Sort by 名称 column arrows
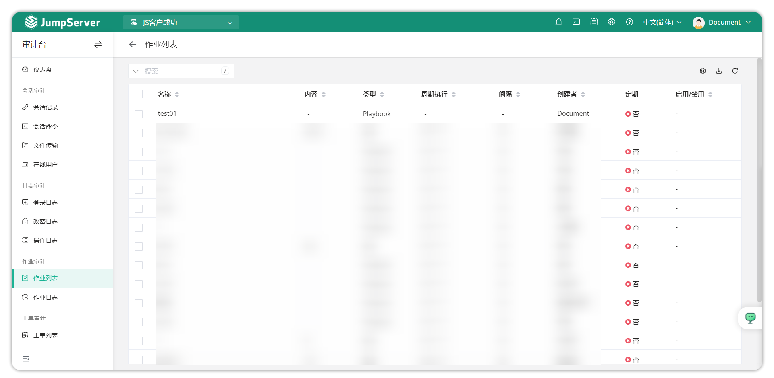The height and width of the screenshot is (378, 774). [x=177, y=94]
